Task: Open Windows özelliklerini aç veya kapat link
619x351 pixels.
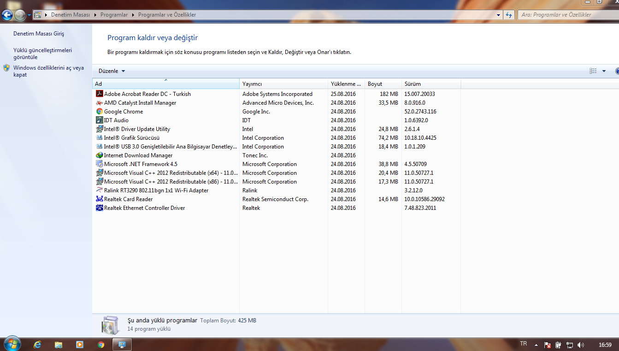Action: pos(48,71)
